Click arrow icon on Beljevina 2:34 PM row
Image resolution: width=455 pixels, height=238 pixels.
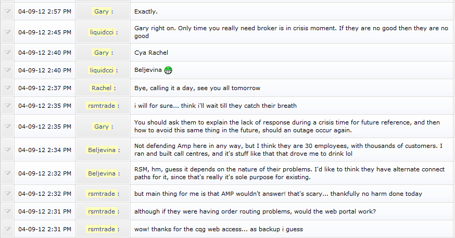7,150
